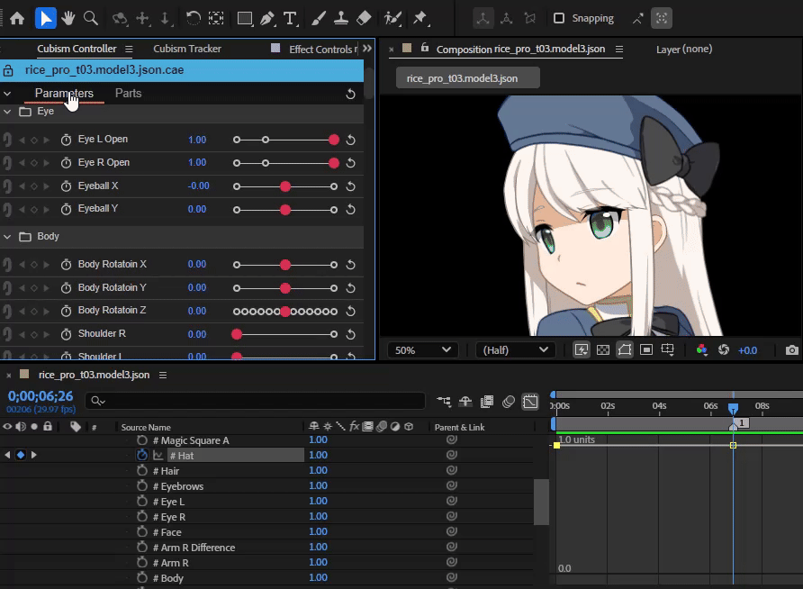The height and width of the screenshot is (589, 803).
Task: Collapse the Eye parameter folder
Action: click(x=7, y=112)
